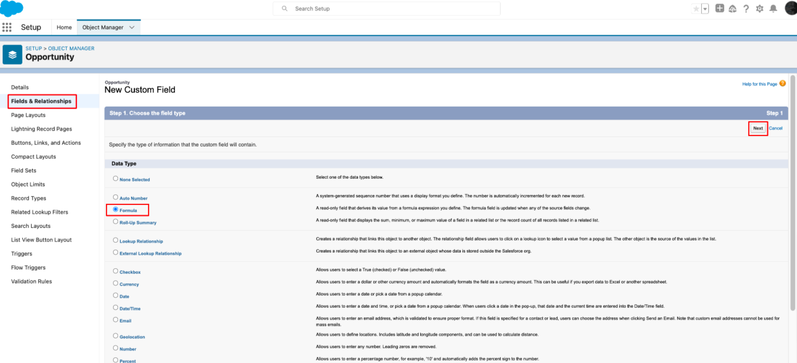The width and height of the screenshot is (797, 363).
Task: Select the Date/Time radio button
Action: (115, 307)
